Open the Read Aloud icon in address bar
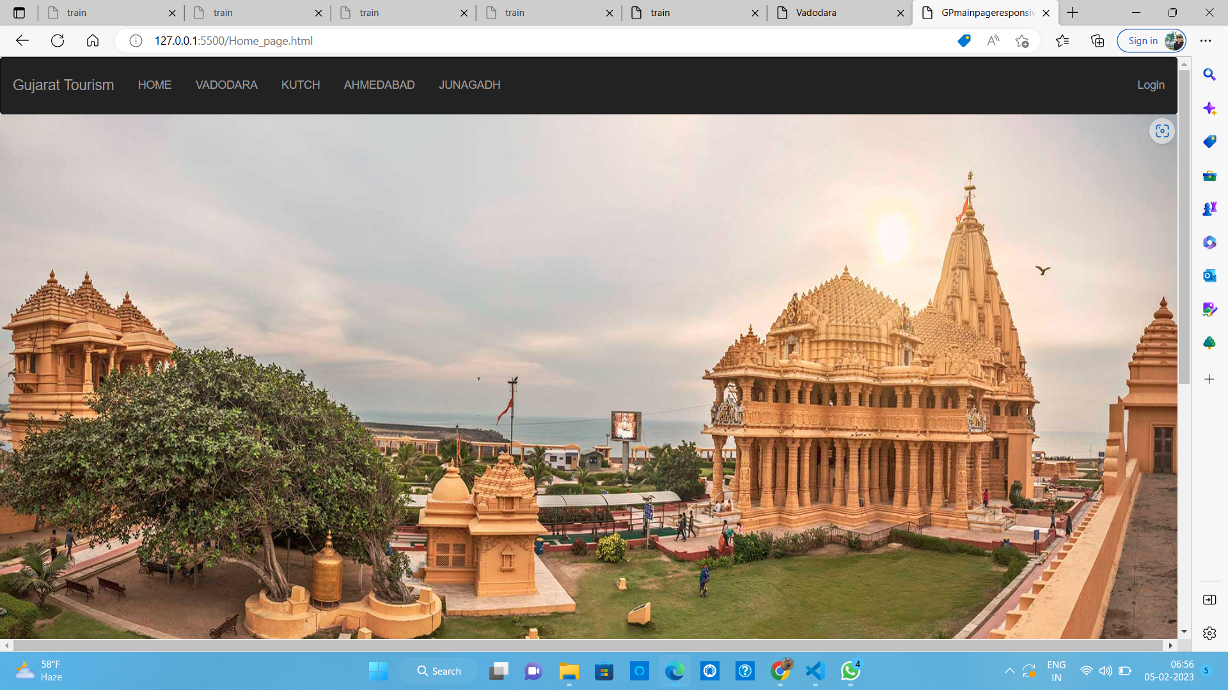 [993, 41]
